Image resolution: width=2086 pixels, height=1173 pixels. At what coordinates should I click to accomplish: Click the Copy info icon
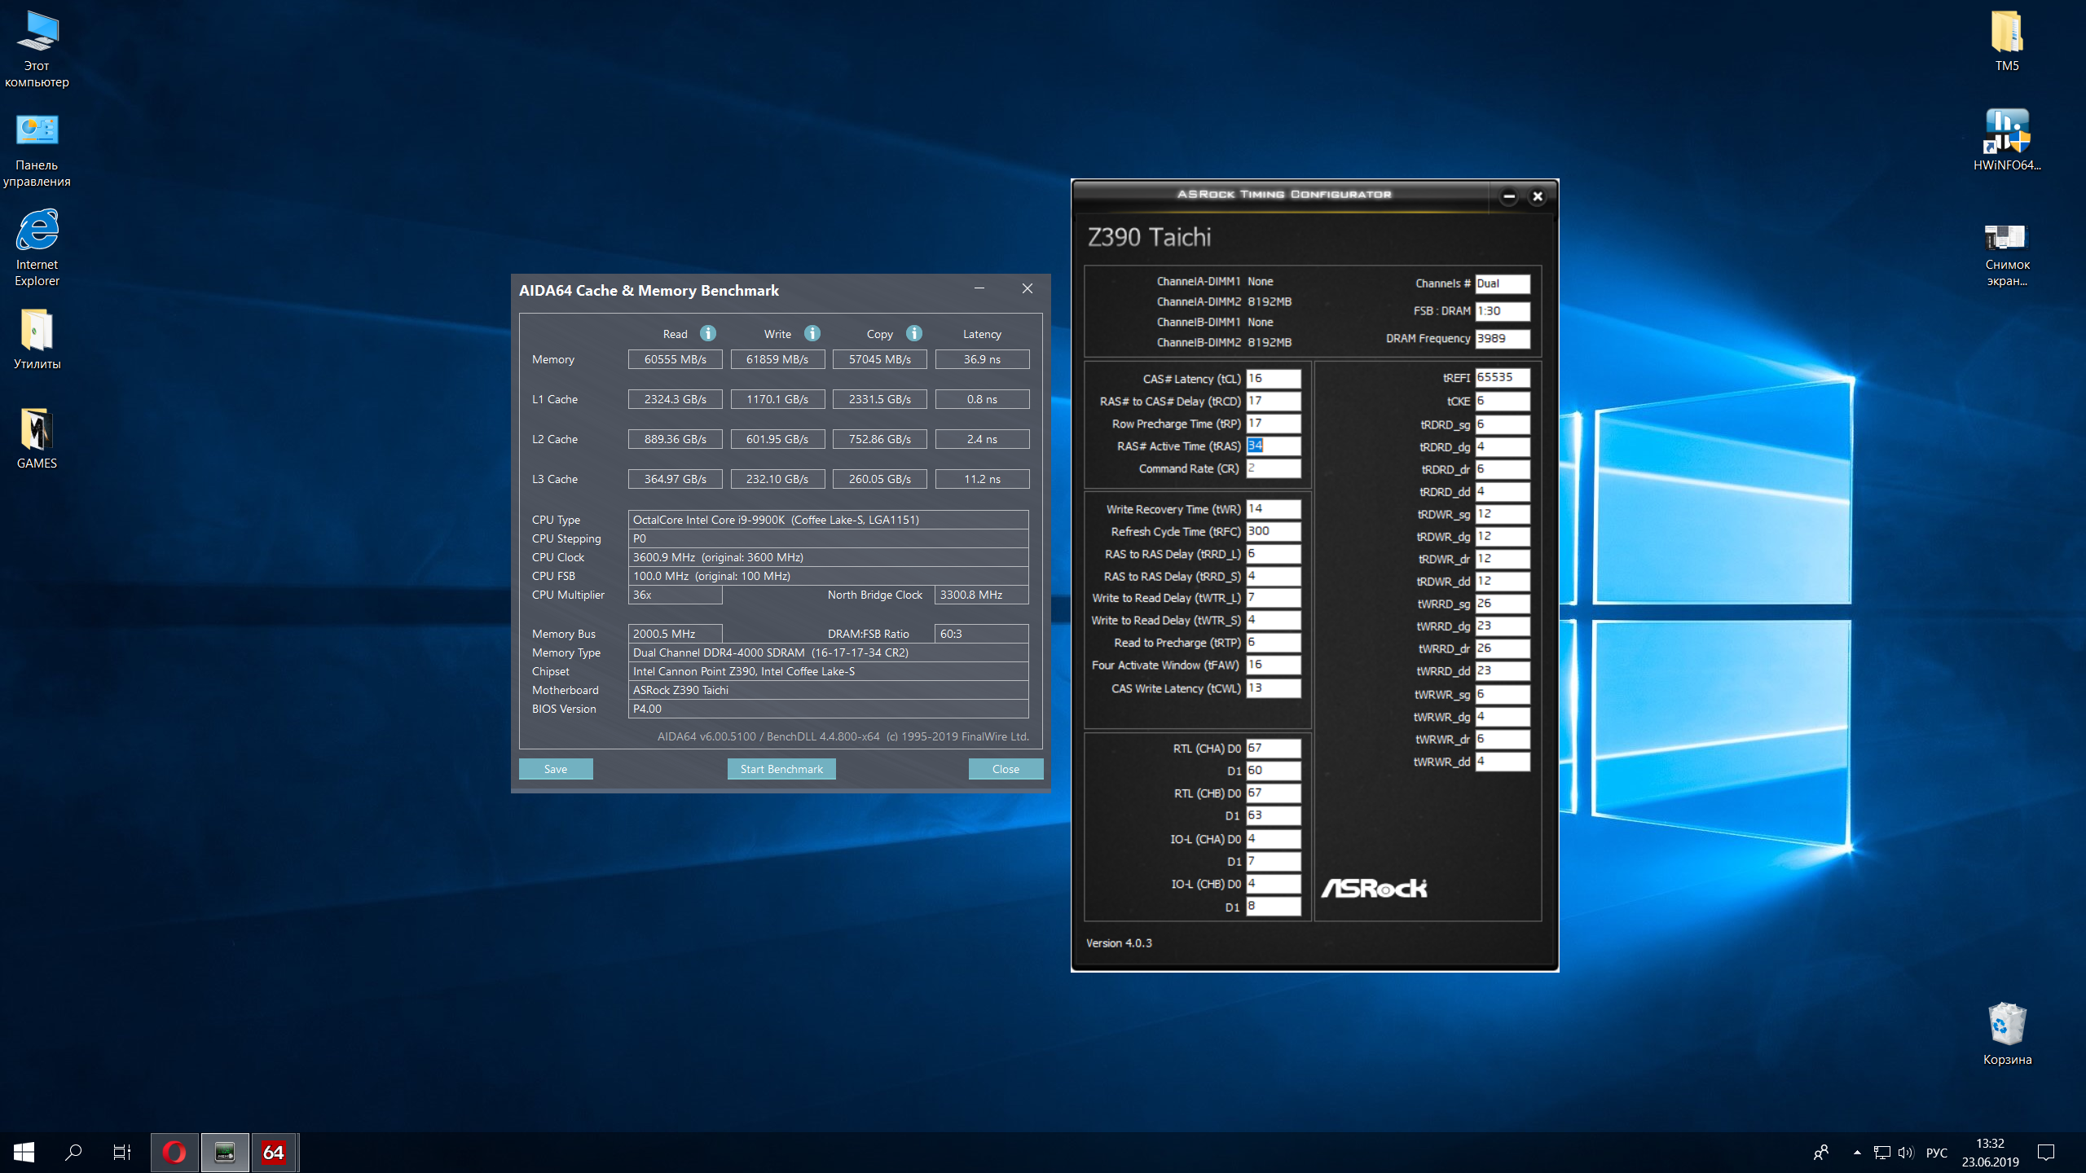[x=913, y=333]
